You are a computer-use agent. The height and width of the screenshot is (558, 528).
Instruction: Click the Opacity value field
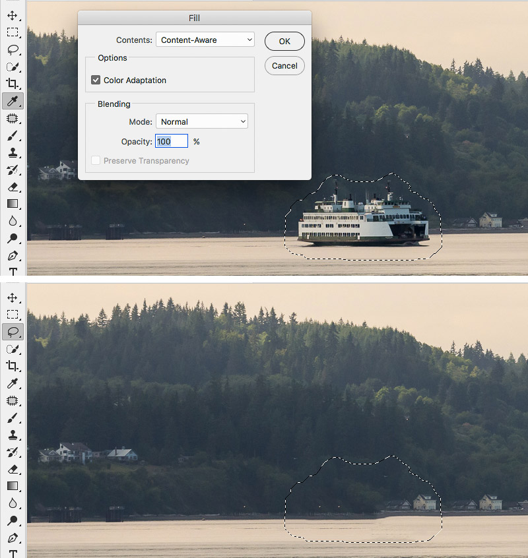(x=172, y=141)
